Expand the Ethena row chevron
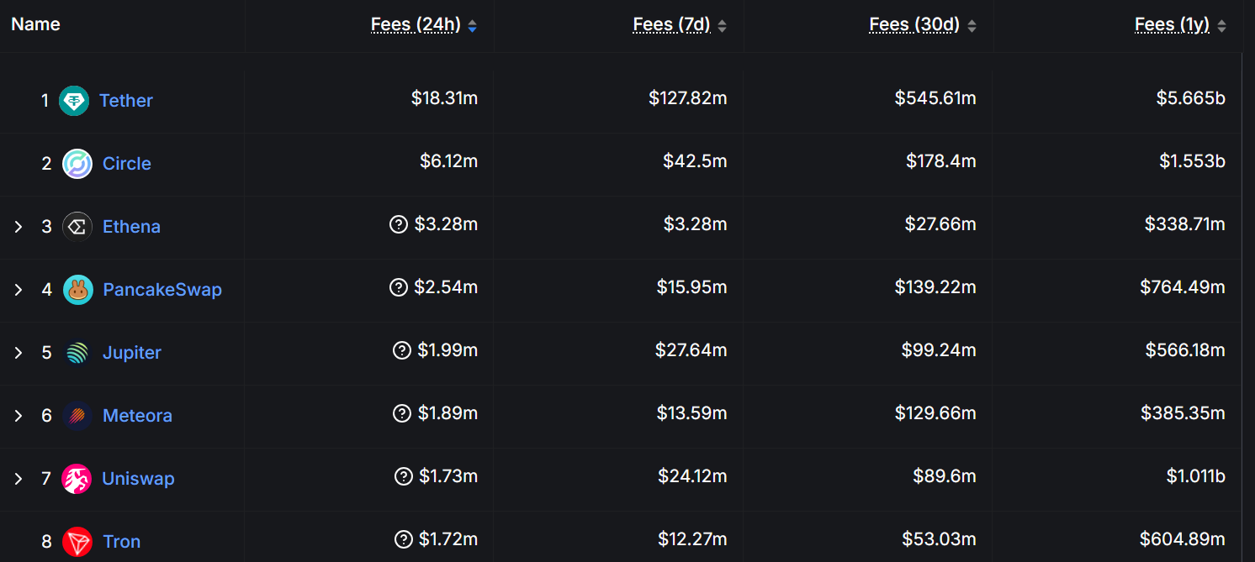1255x562 pixels. tap(19, 226)
